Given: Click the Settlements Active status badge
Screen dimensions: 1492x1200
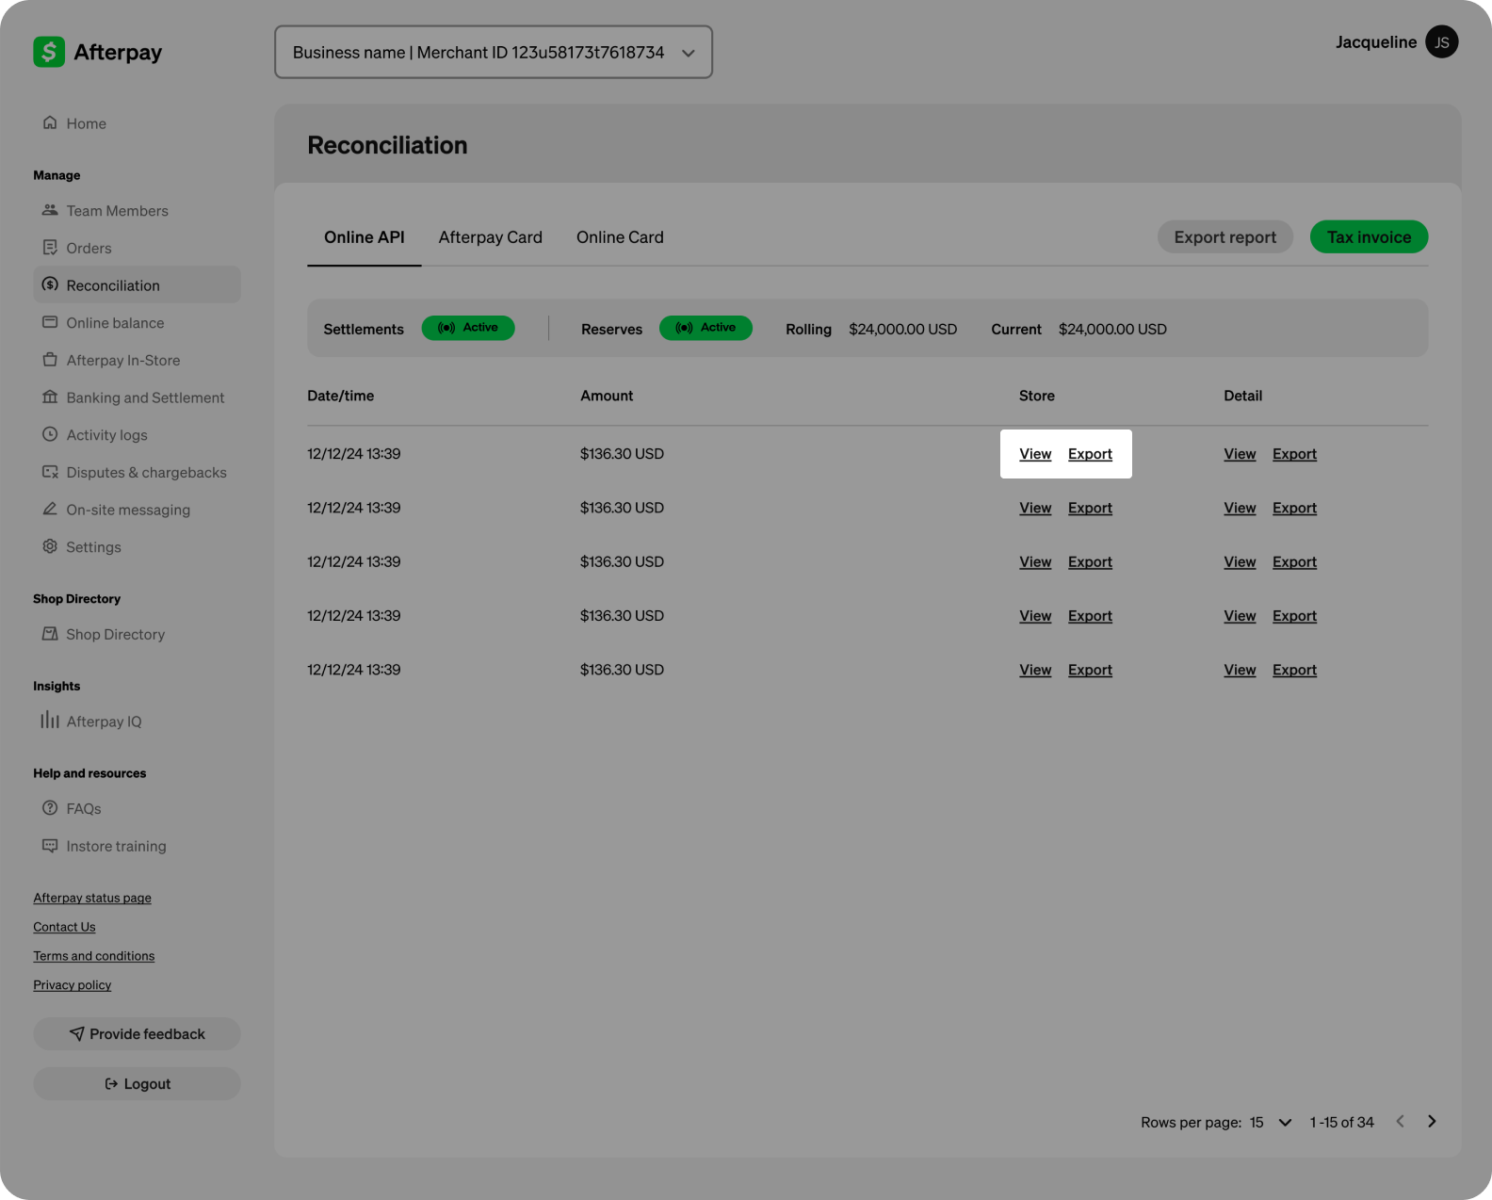Looking at the screenshot, I should pos(468,328).
